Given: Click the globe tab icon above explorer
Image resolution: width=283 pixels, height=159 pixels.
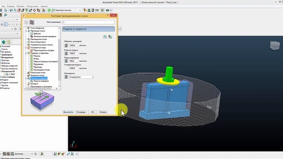Looking at the screenshot, I should [x=4, y=42].
